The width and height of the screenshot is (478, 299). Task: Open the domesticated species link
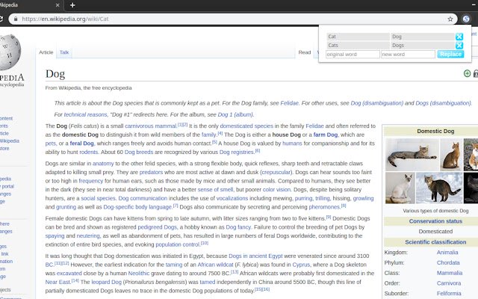[246, 126]
